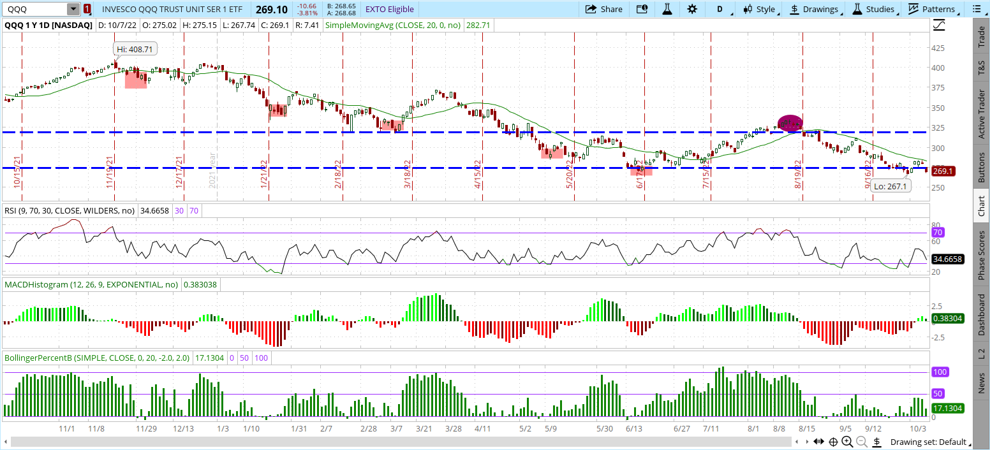Viewport: 990px width, 450px height.
Task: Click the 8/19/22 expiration marker label
Action: pos(797,175)
